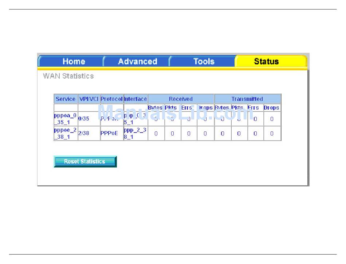This screenshot has width=346, height=264.
Task: Click the Protocol column header
Action: coord(112,99)
